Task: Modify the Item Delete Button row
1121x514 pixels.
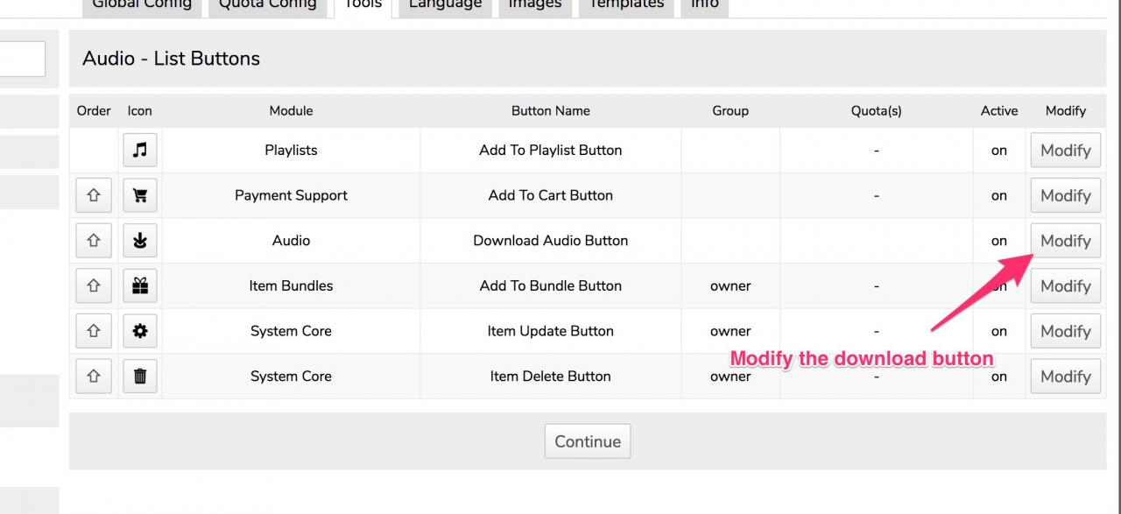Action: tap(1065, 377)
